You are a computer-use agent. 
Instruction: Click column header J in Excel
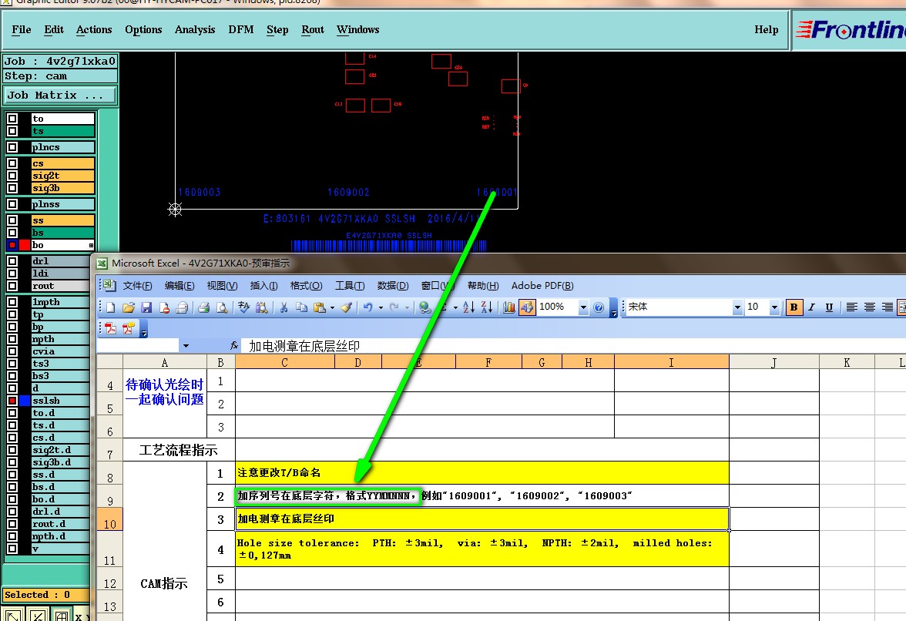(774, 362)
